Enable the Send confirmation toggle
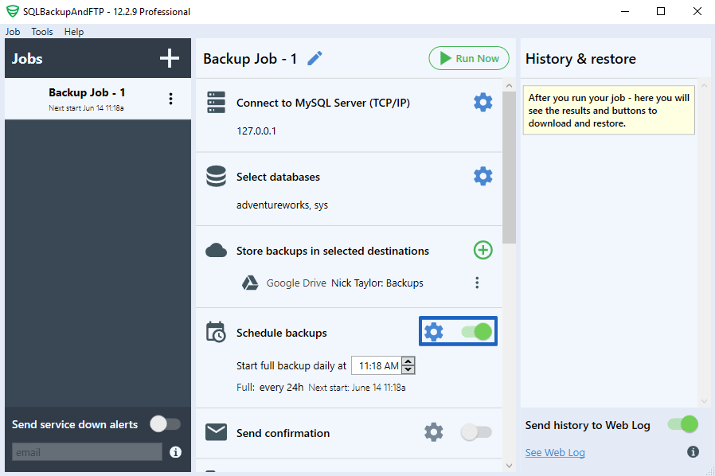Image resolution: width=715 pixels, height=476 pixels. (476, 431)
